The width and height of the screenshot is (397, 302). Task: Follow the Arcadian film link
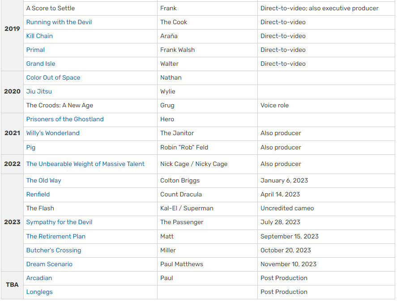click(x=39, y=278)
